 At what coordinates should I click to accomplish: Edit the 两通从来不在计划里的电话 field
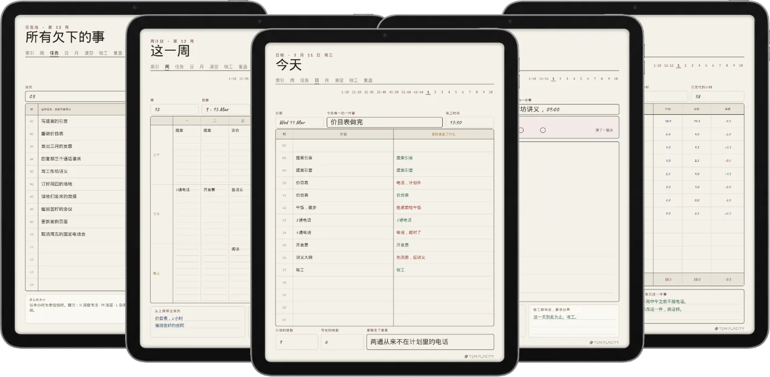coord(430,342)
